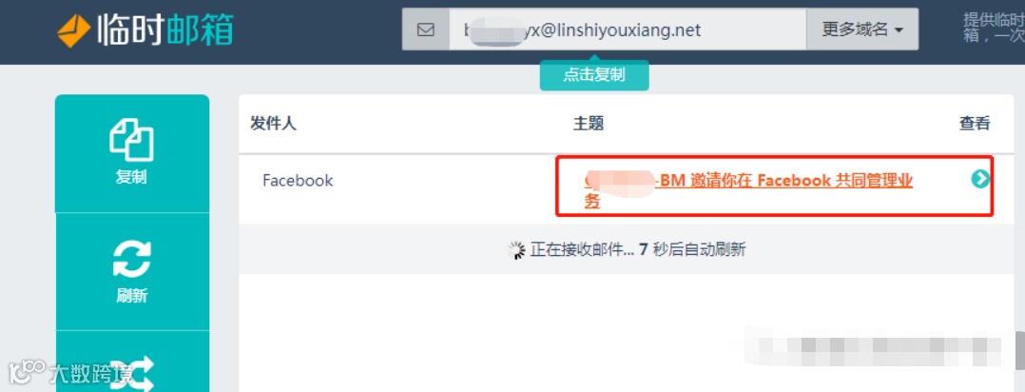Image resolution: width=1025 pixels, height=392 pixels.
Task: Click the 查看 column header
Action: pyautogui.click(x=975, y=123)
